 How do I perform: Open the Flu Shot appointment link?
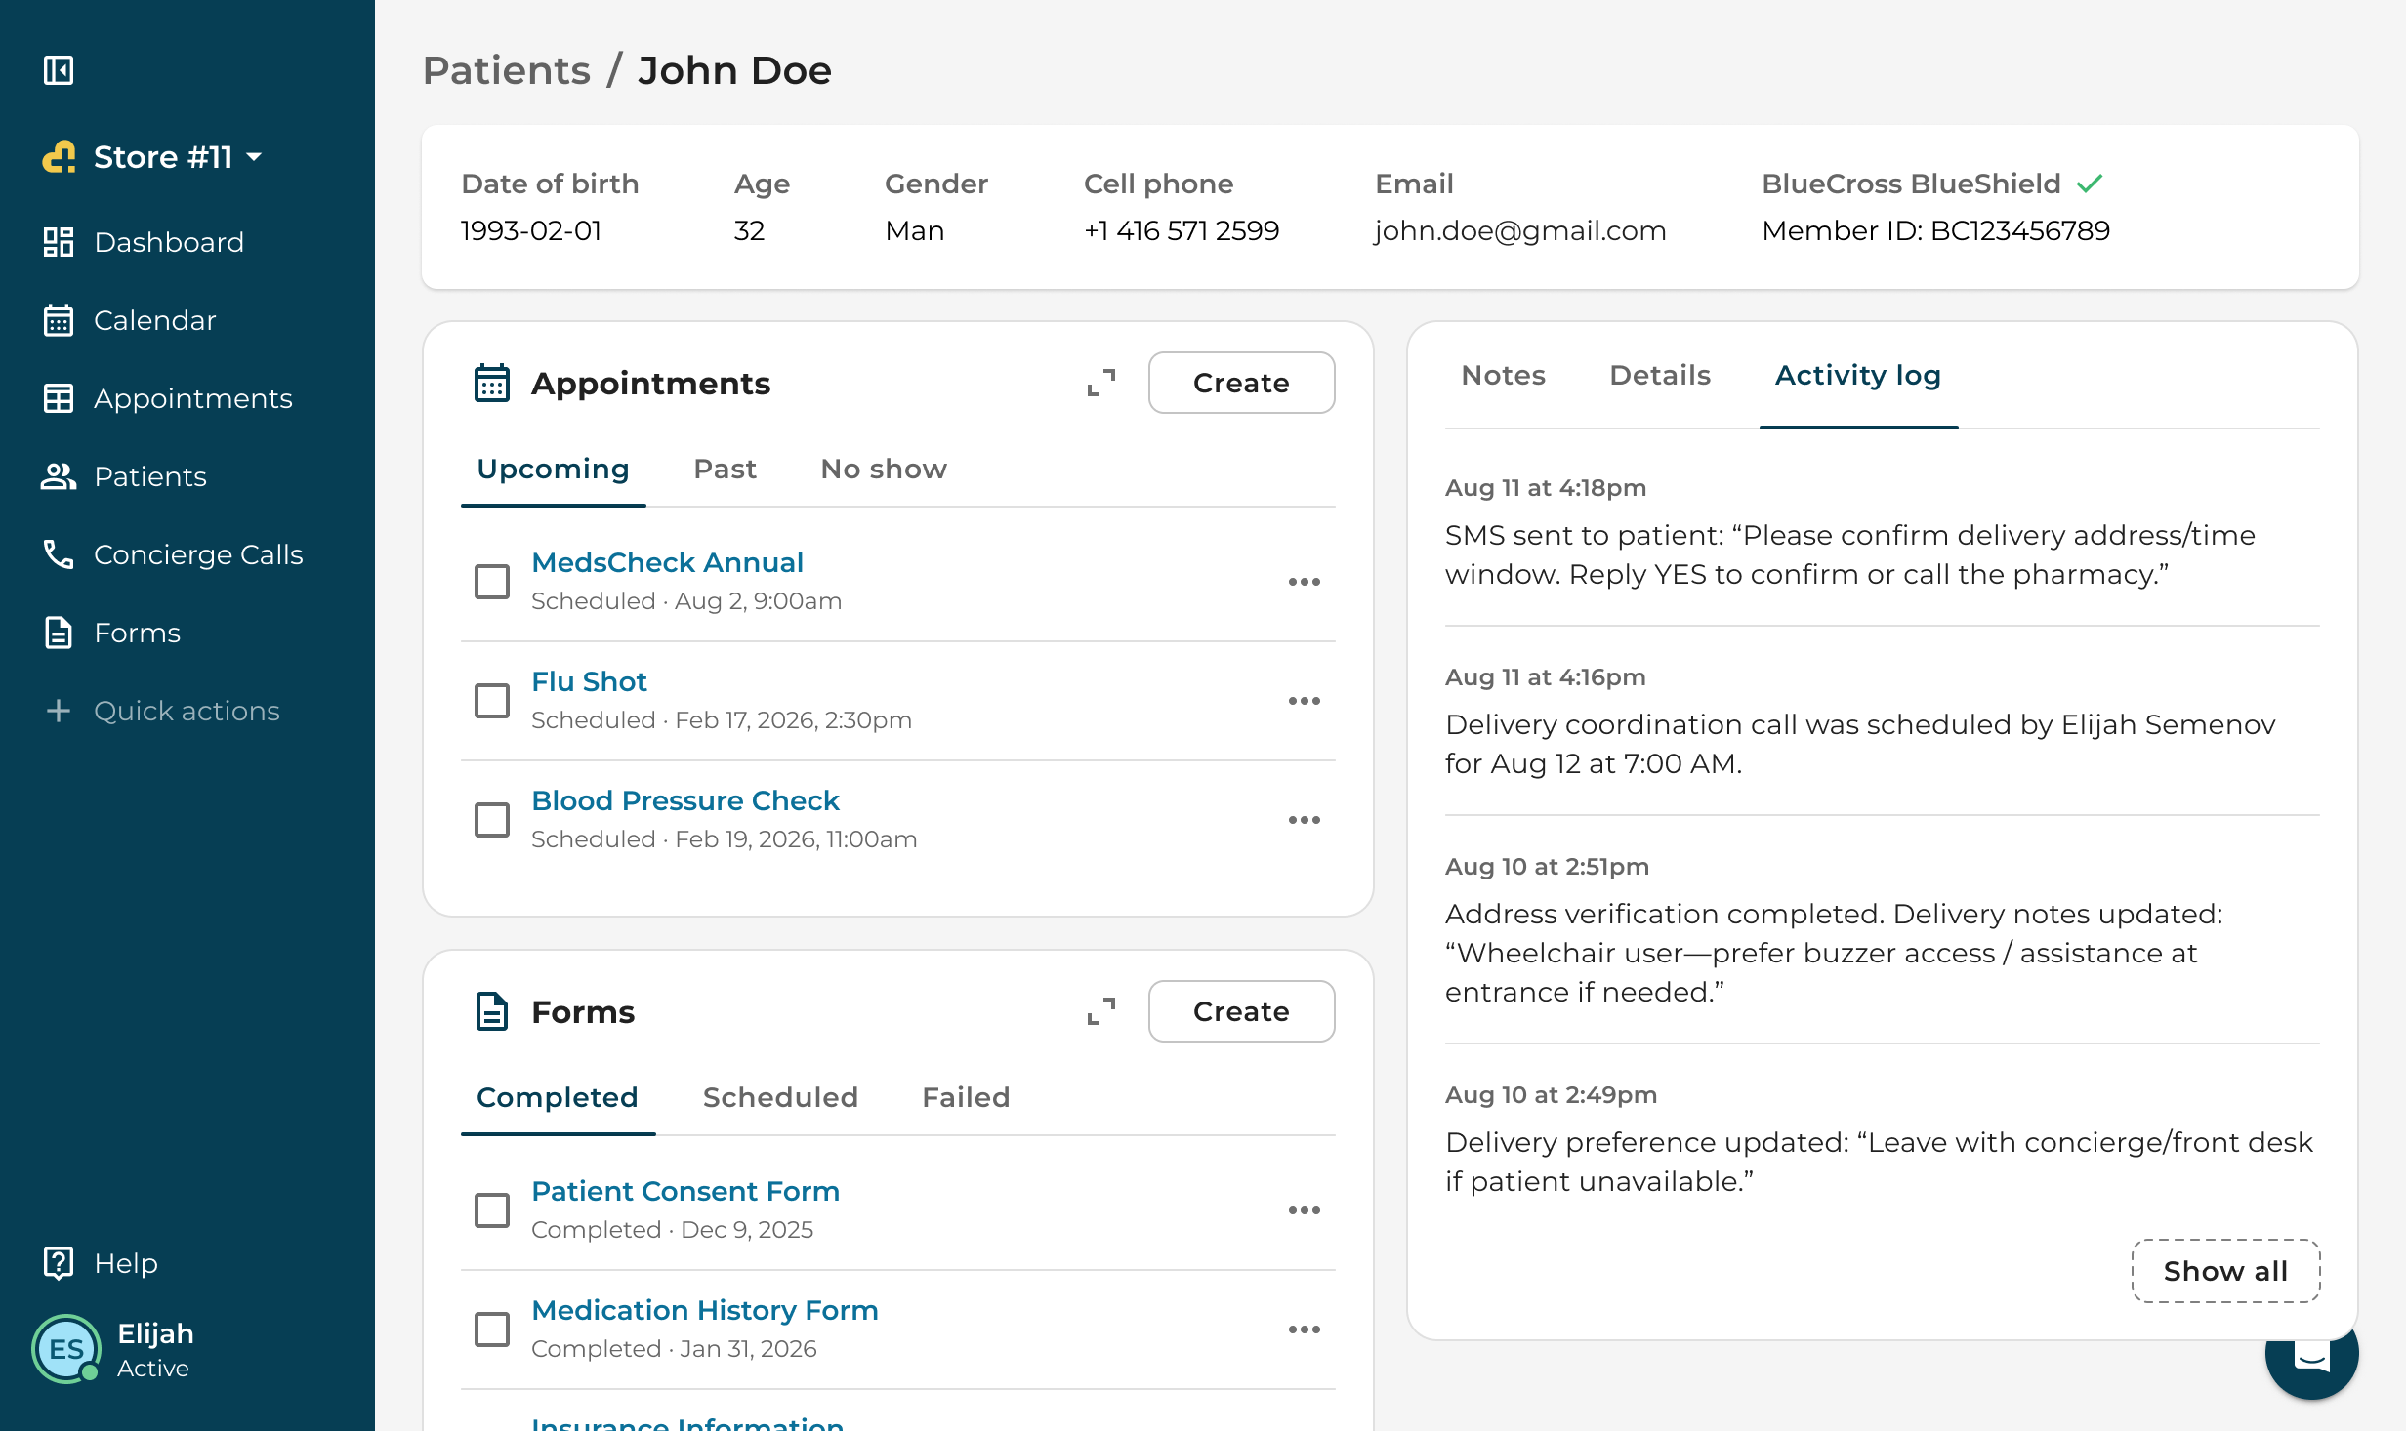coord(589,681)
